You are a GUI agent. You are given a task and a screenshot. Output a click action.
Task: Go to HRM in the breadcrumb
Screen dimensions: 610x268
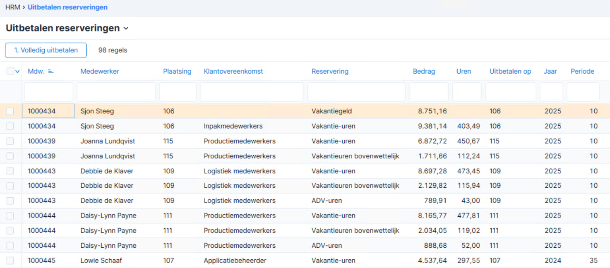coord(13,7)
